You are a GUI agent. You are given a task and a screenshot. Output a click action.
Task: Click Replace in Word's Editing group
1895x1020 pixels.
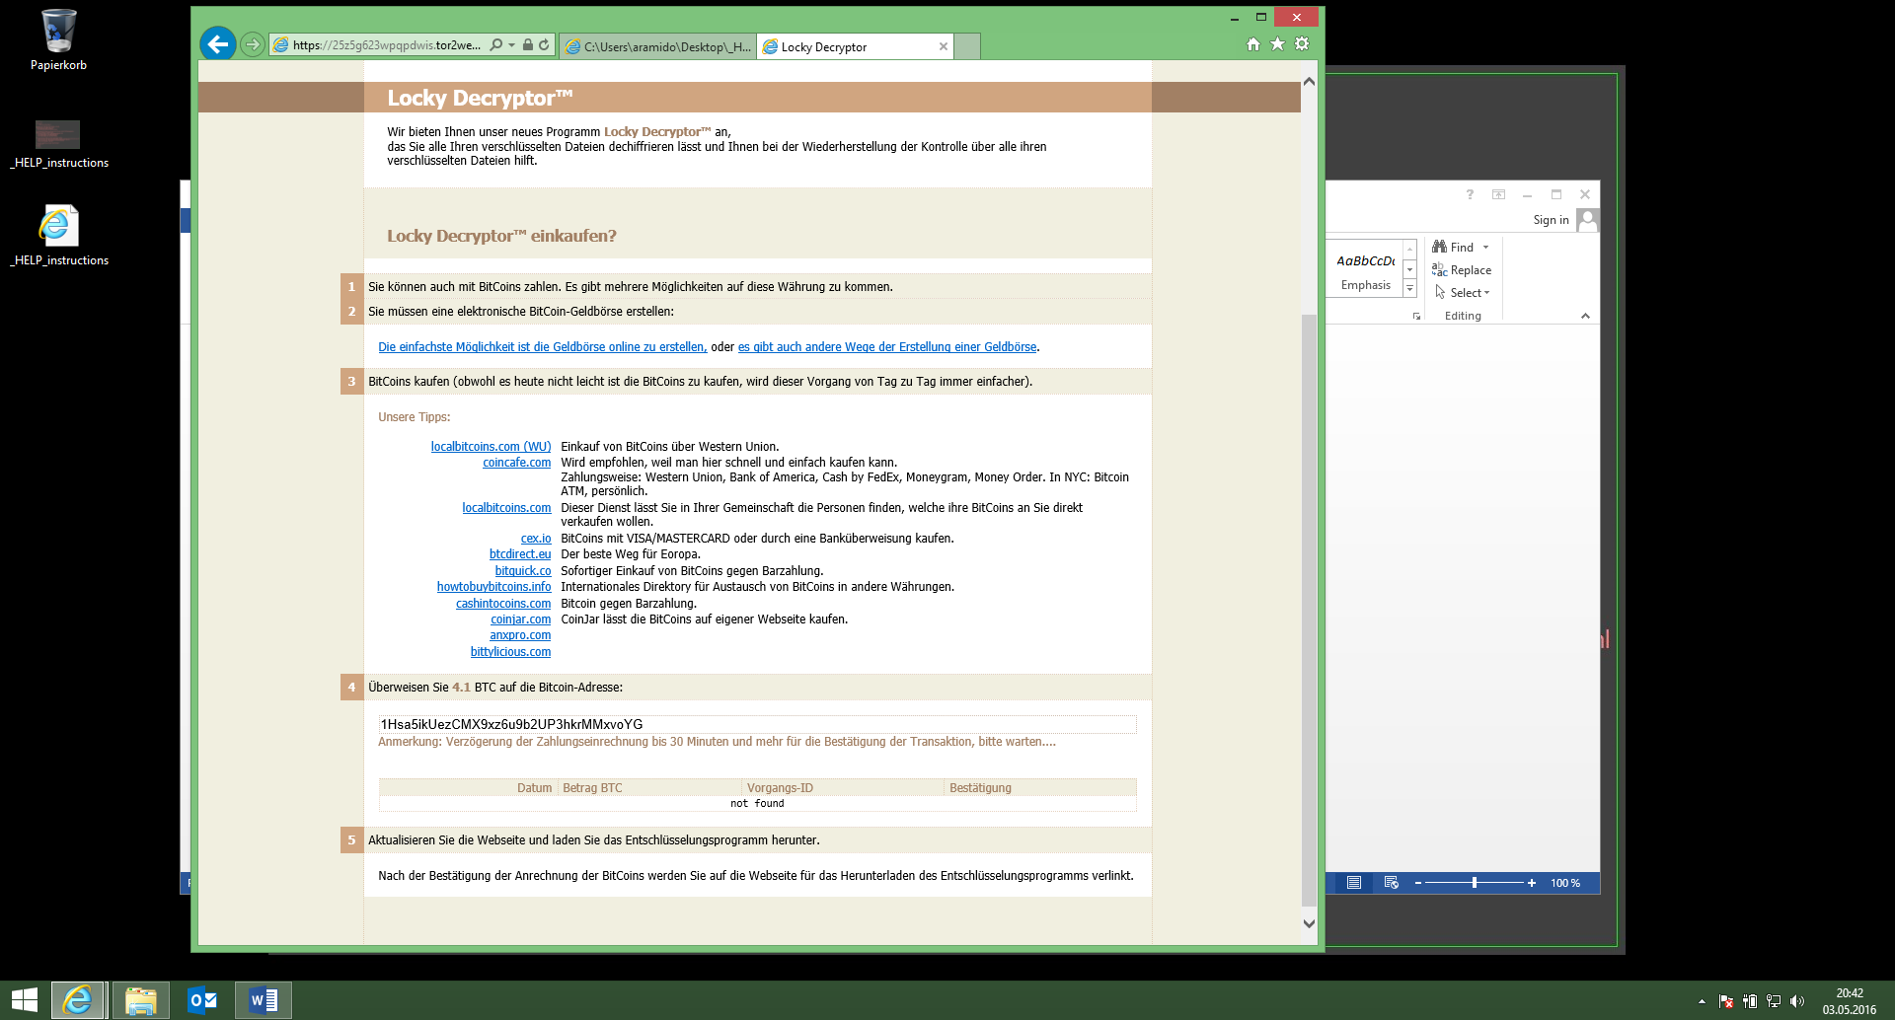coord(1462,270)
